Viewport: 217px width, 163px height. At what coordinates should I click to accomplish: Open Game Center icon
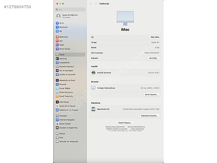coord(57,124)
